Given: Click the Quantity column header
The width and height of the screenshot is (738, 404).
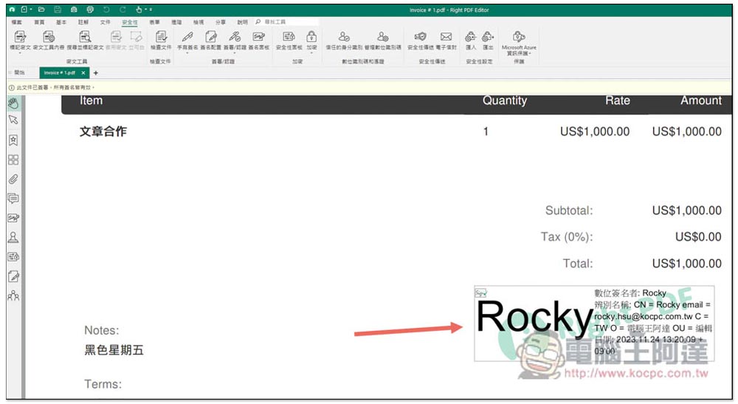Looking at the screenshot, I should point(505,100).
